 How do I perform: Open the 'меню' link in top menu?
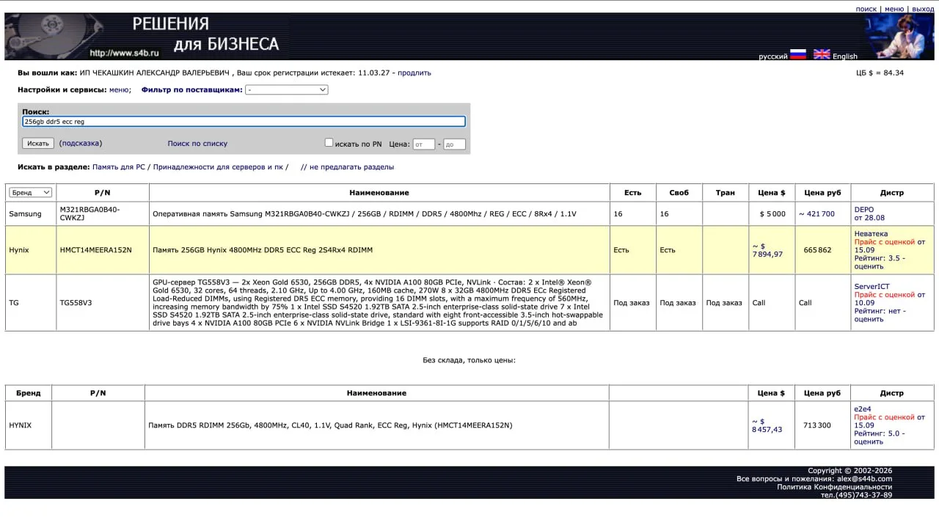894,9
